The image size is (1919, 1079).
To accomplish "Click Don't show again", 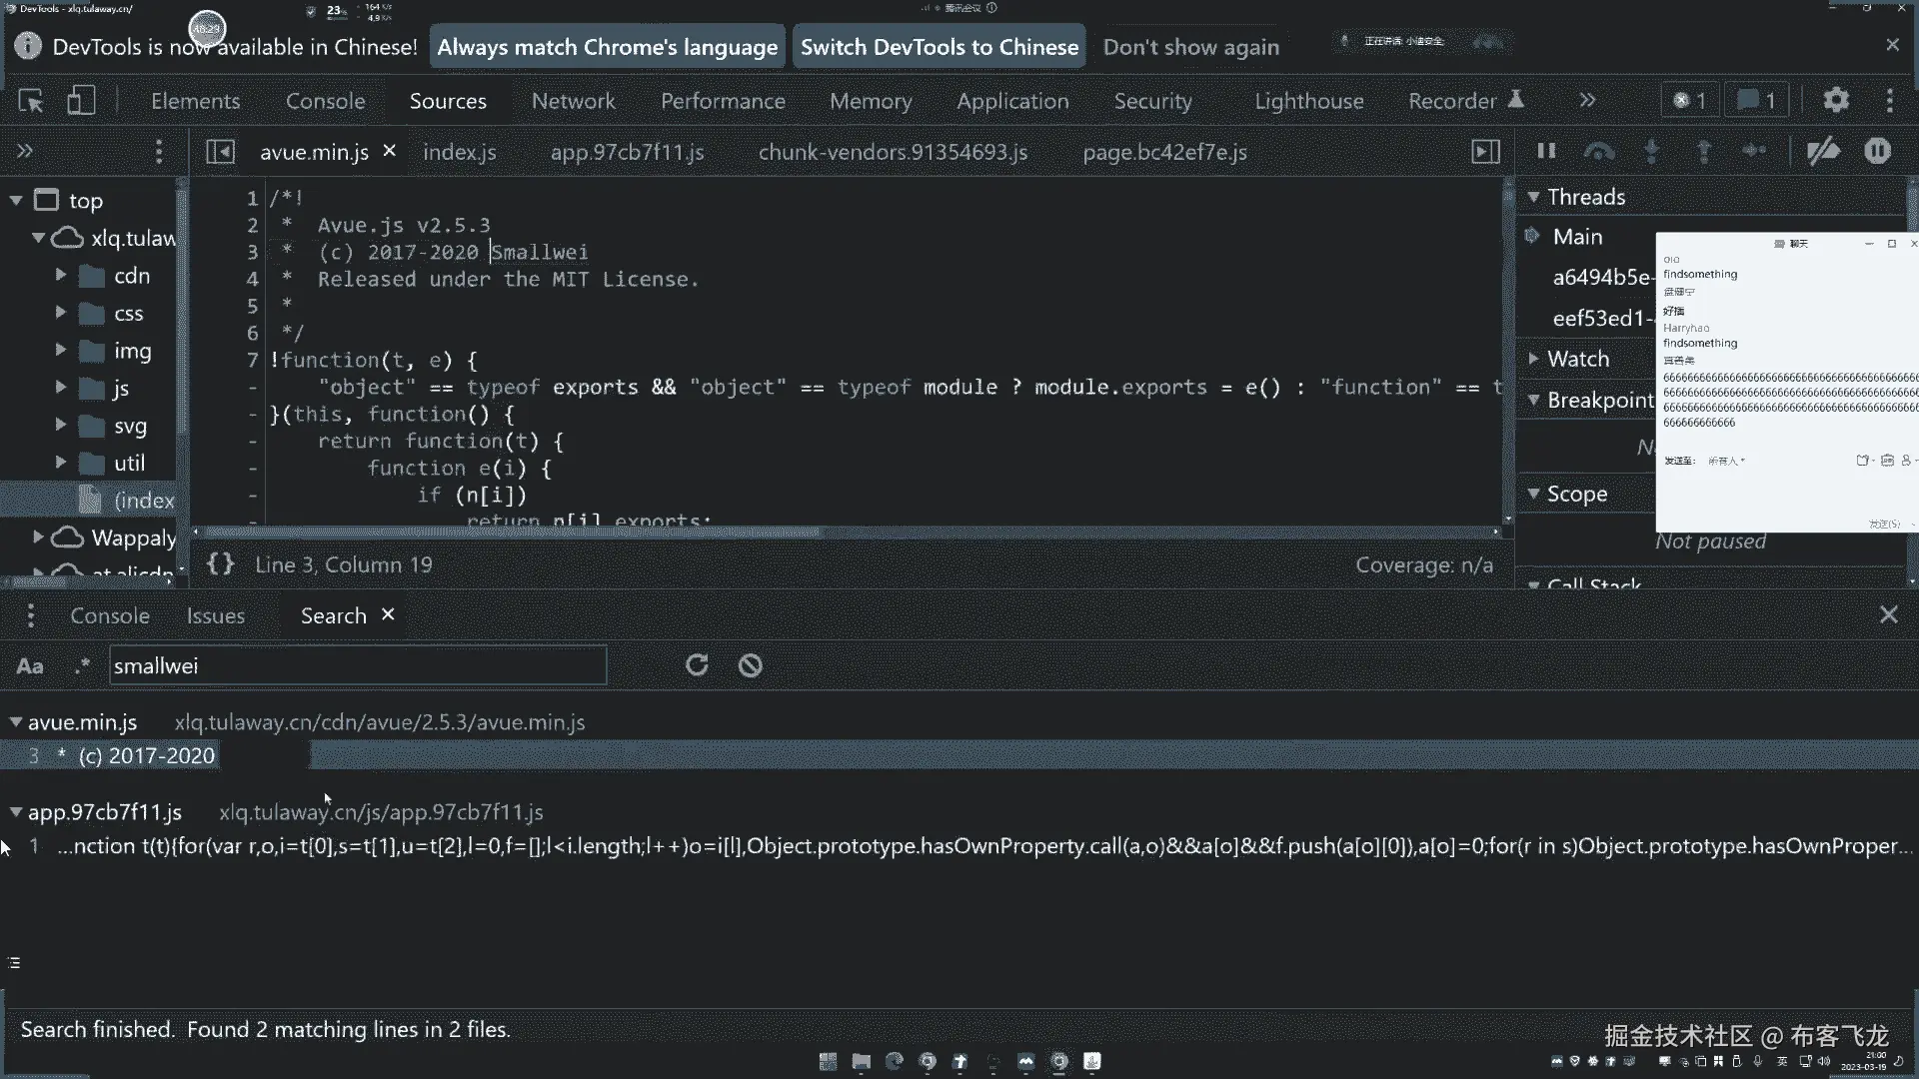I will tap(1190, 47).
